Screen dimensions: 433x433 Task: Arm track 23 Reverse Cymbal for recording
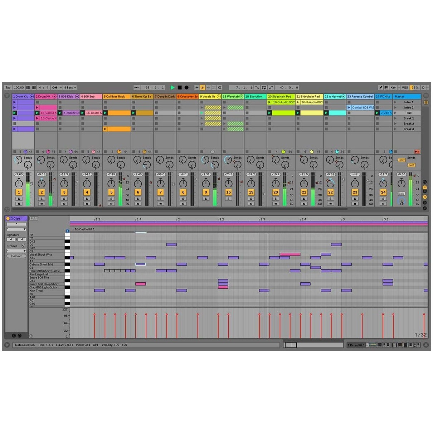click(x=355, y=204)
